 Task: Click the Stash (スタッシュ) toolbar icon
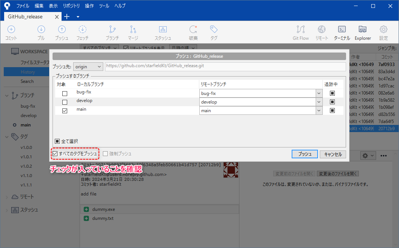[163, 30]
